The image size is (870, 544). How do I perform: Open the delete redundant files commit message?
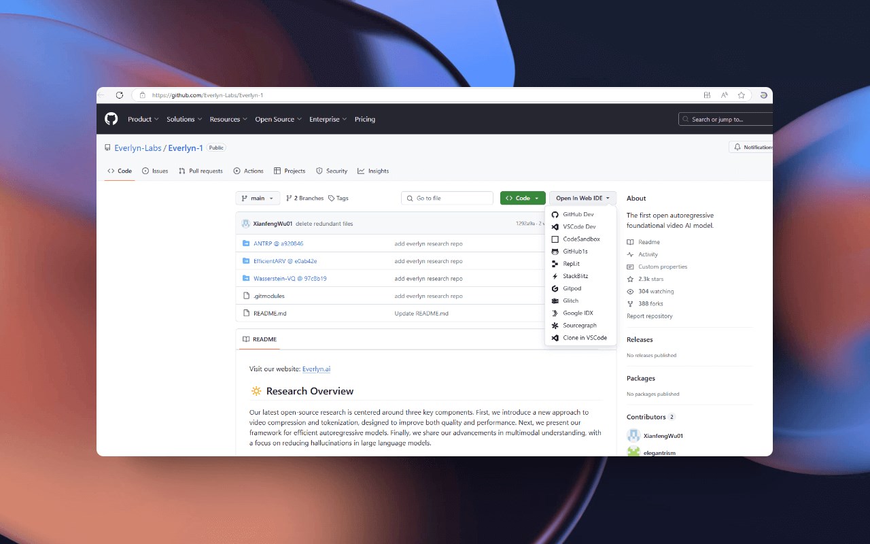pos(324,224)
